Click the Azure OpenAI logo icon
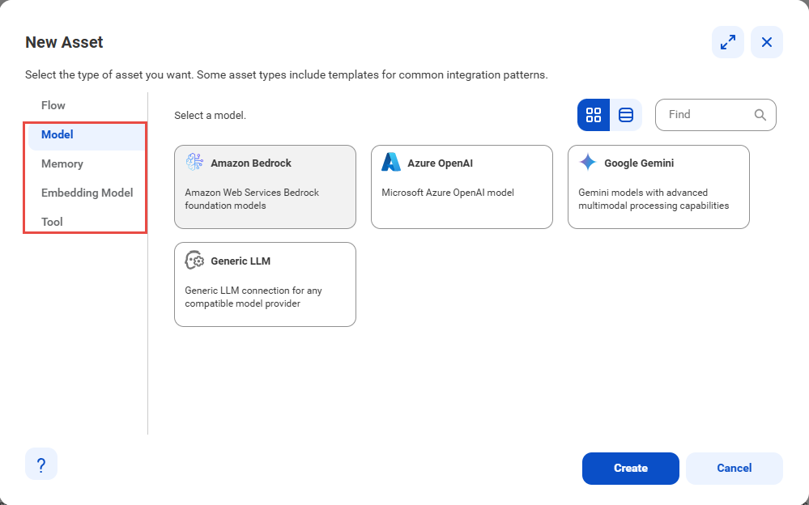Screen dimensions: 809x505 (391, 162)
